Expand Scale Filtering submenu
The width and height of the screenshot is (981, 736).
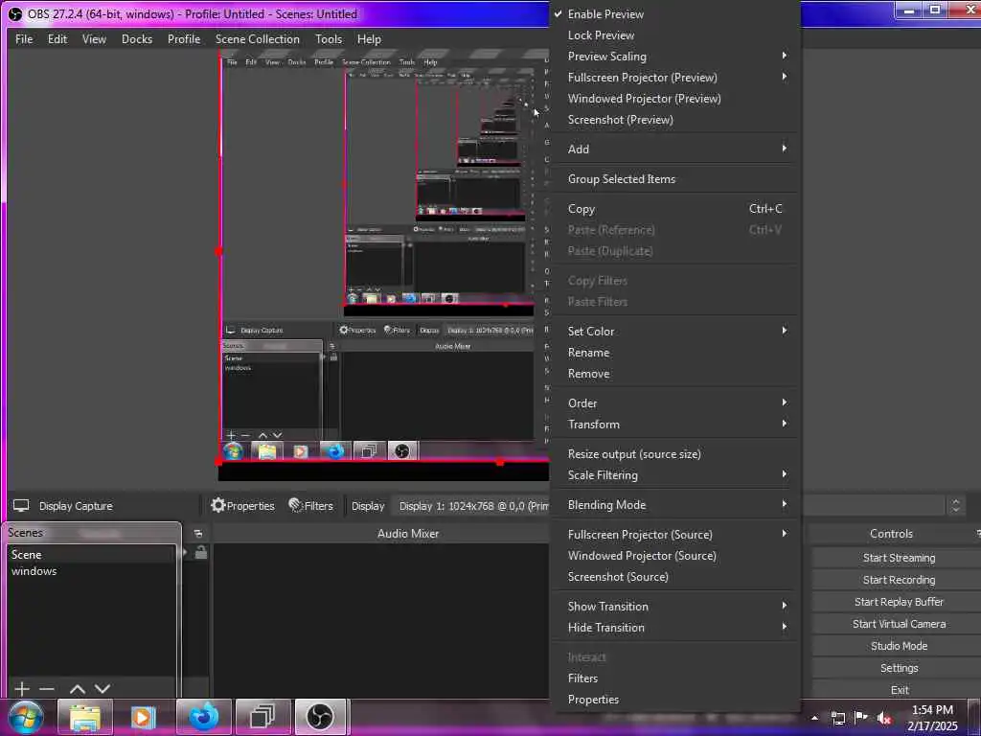point(674,475)
